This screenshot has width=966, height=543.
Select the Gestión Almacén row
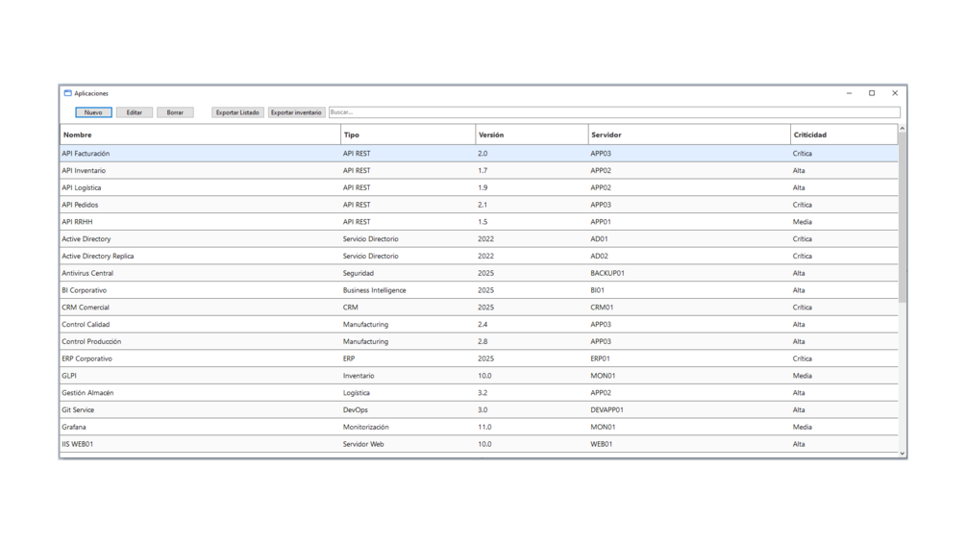tap(479, 393)
